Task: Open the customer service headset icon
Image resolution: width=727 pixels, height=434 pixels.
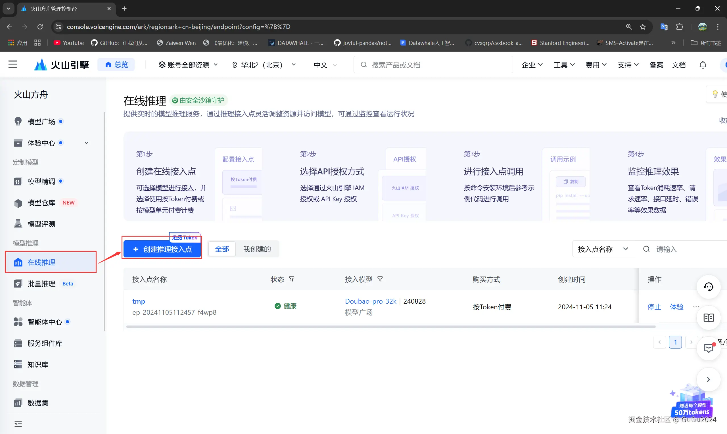Action: click(708, 287)
